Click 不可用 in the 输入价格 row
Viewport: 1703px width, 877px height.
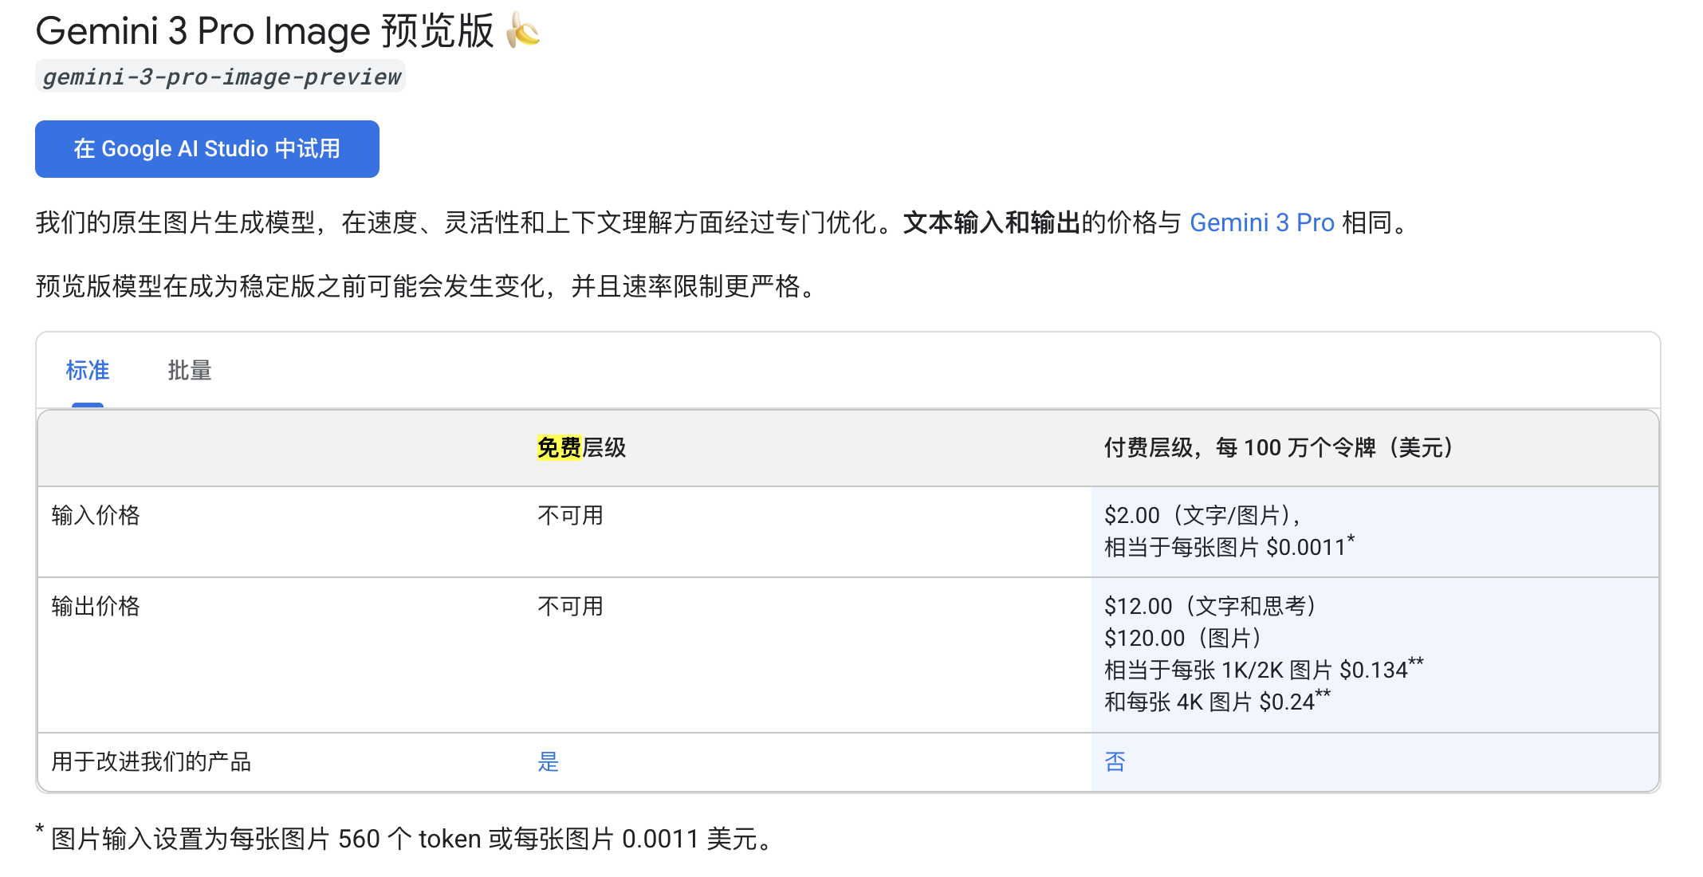coord(571,515)
